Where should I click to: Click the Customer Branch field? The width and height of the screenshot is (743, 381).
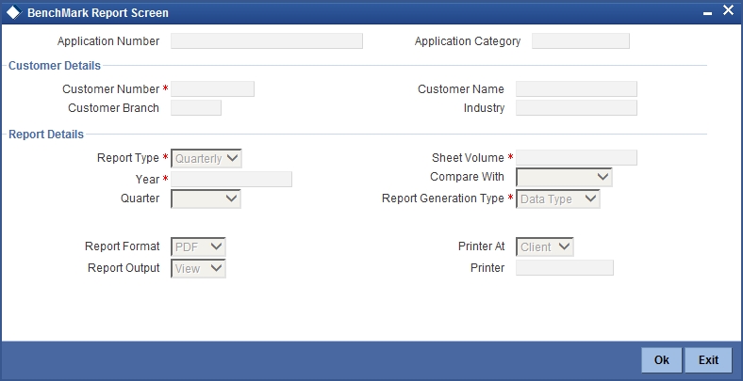pos(196,108)
